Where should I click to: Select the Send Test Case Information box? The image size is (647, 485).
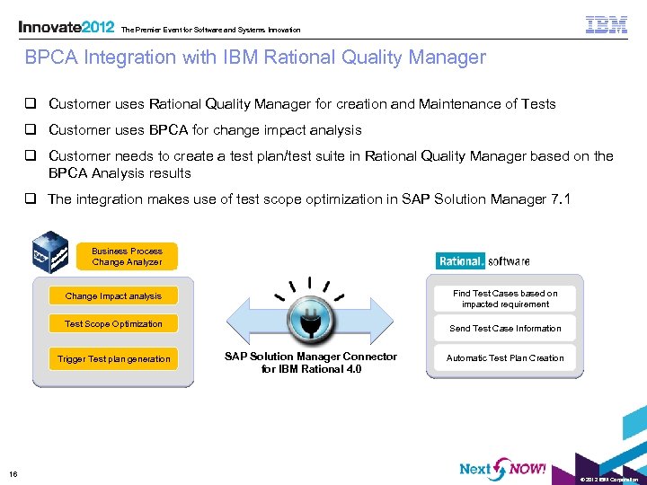point(505,329)
